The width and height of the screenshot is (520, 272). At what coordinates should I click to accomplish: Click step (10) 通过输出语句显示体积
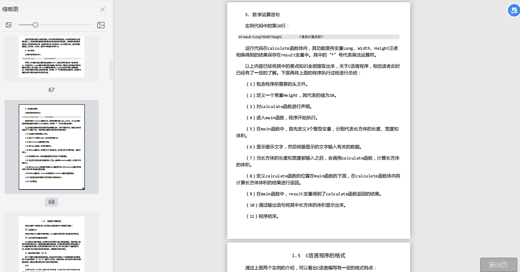(x=296, y=205)
